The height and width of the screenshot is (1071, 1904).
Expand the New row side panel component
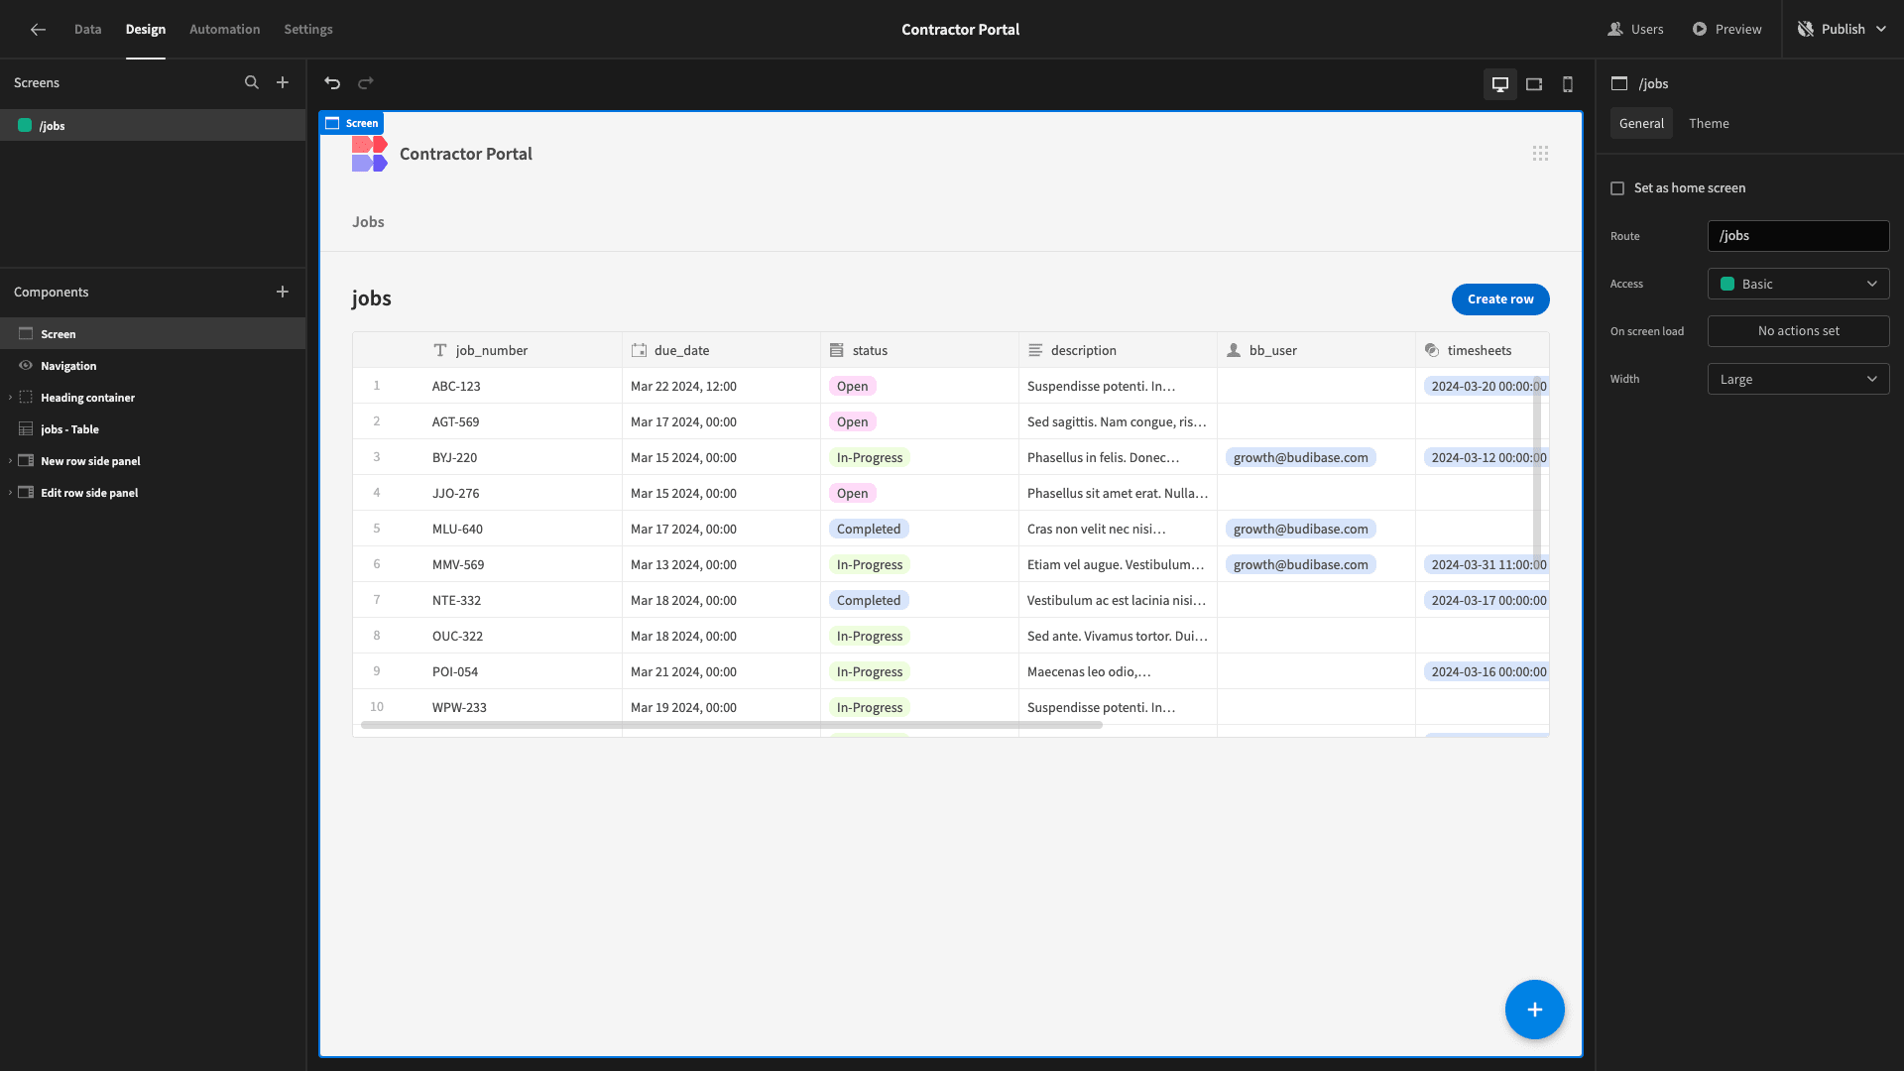10,461
